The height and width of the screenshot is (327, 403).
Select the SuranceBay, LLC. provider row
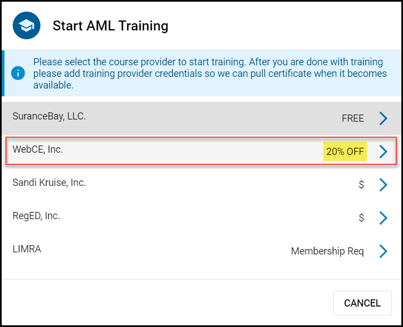tap(201, 118)
